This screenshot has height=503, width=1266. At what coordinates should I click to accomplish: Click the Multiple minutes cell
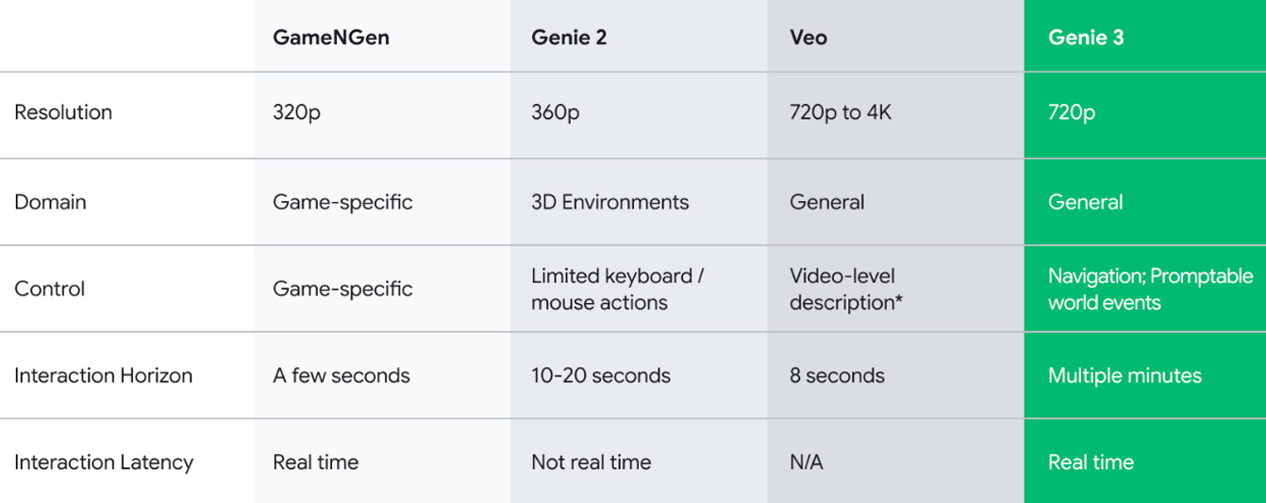(1124, 376)
